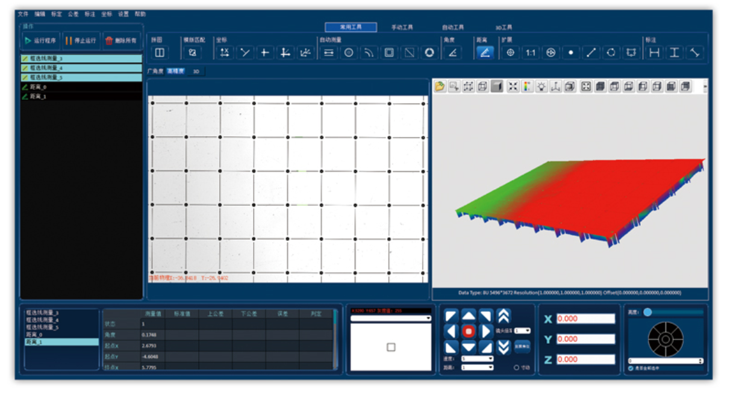Choose the circle auto-measurement tool icon

pos(348,53)
